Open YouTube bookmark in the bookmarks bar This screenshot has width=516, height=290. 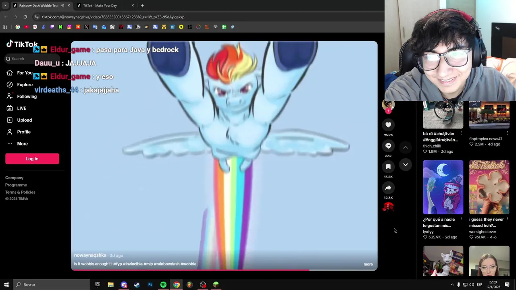click(26, 27)
